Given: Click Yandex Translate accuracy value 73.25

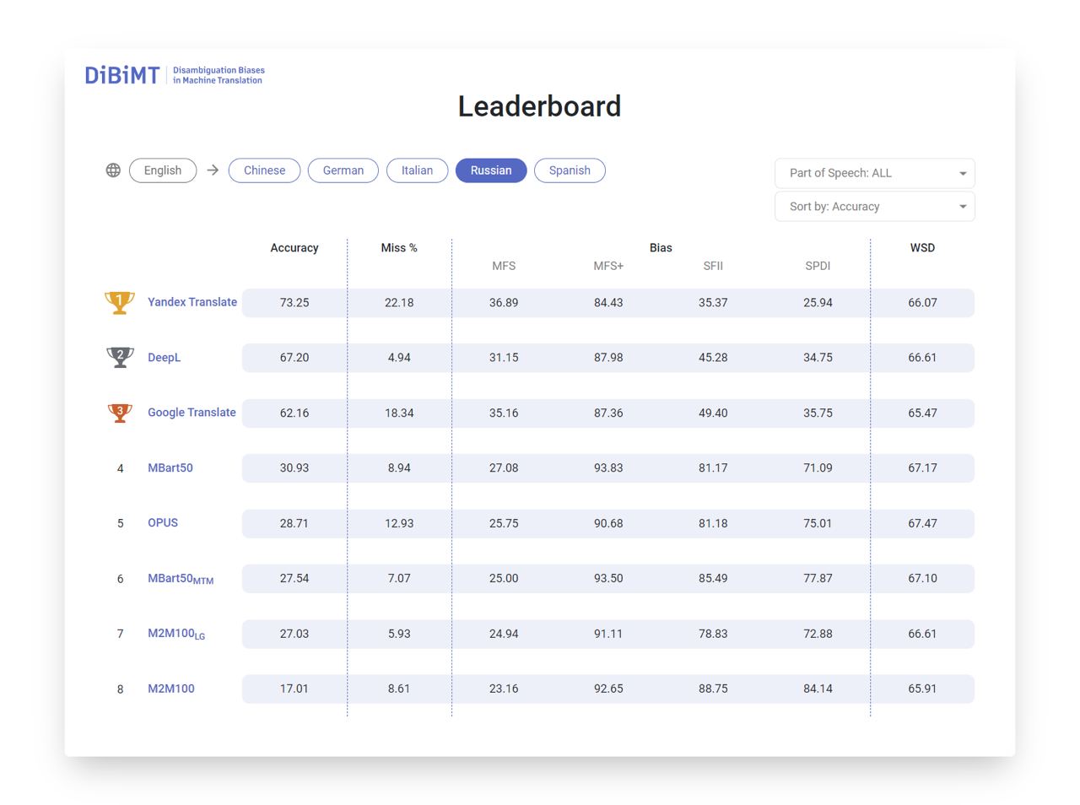Looking at the screenshot, I should tap(294, 303).
